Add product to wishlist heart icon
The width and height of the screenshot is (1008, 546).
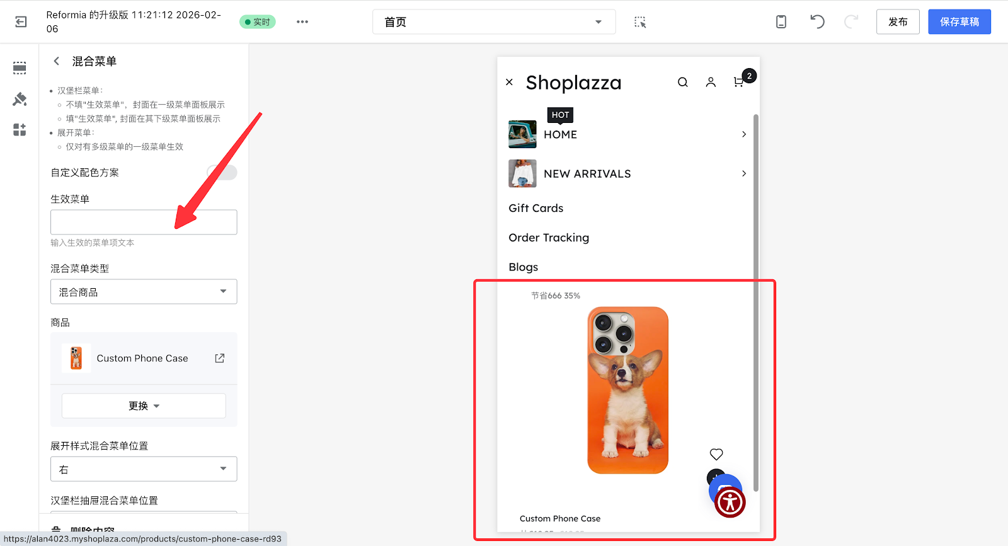tap(716, 454)
